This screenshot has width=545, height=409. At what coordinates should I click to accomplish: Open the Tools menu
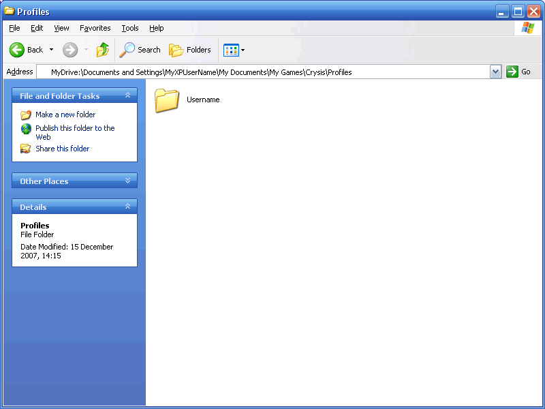[130, 28]
